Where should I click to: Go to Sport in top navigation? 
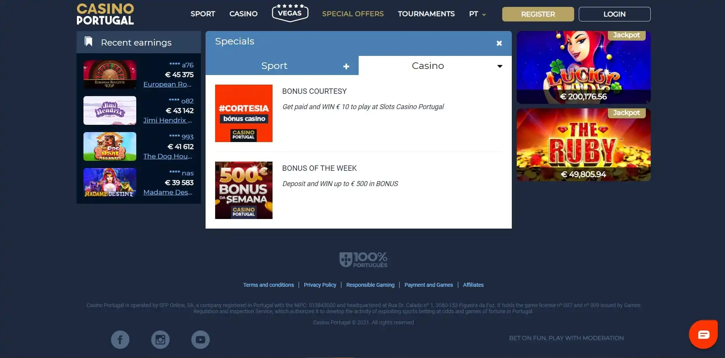coord(203,14)
